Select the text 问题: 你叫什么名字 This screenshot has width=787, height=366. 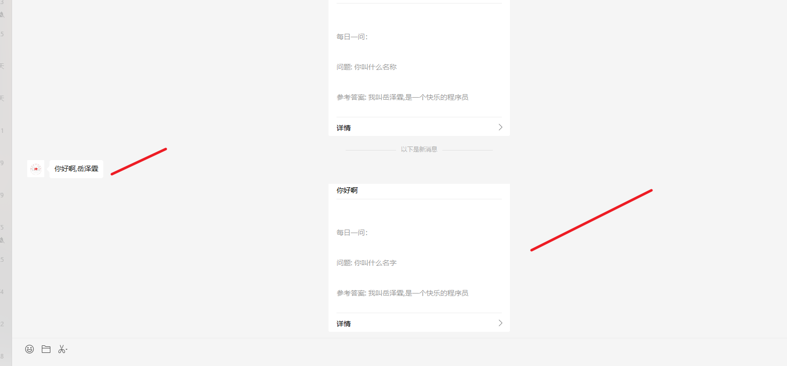coord(367,263)
